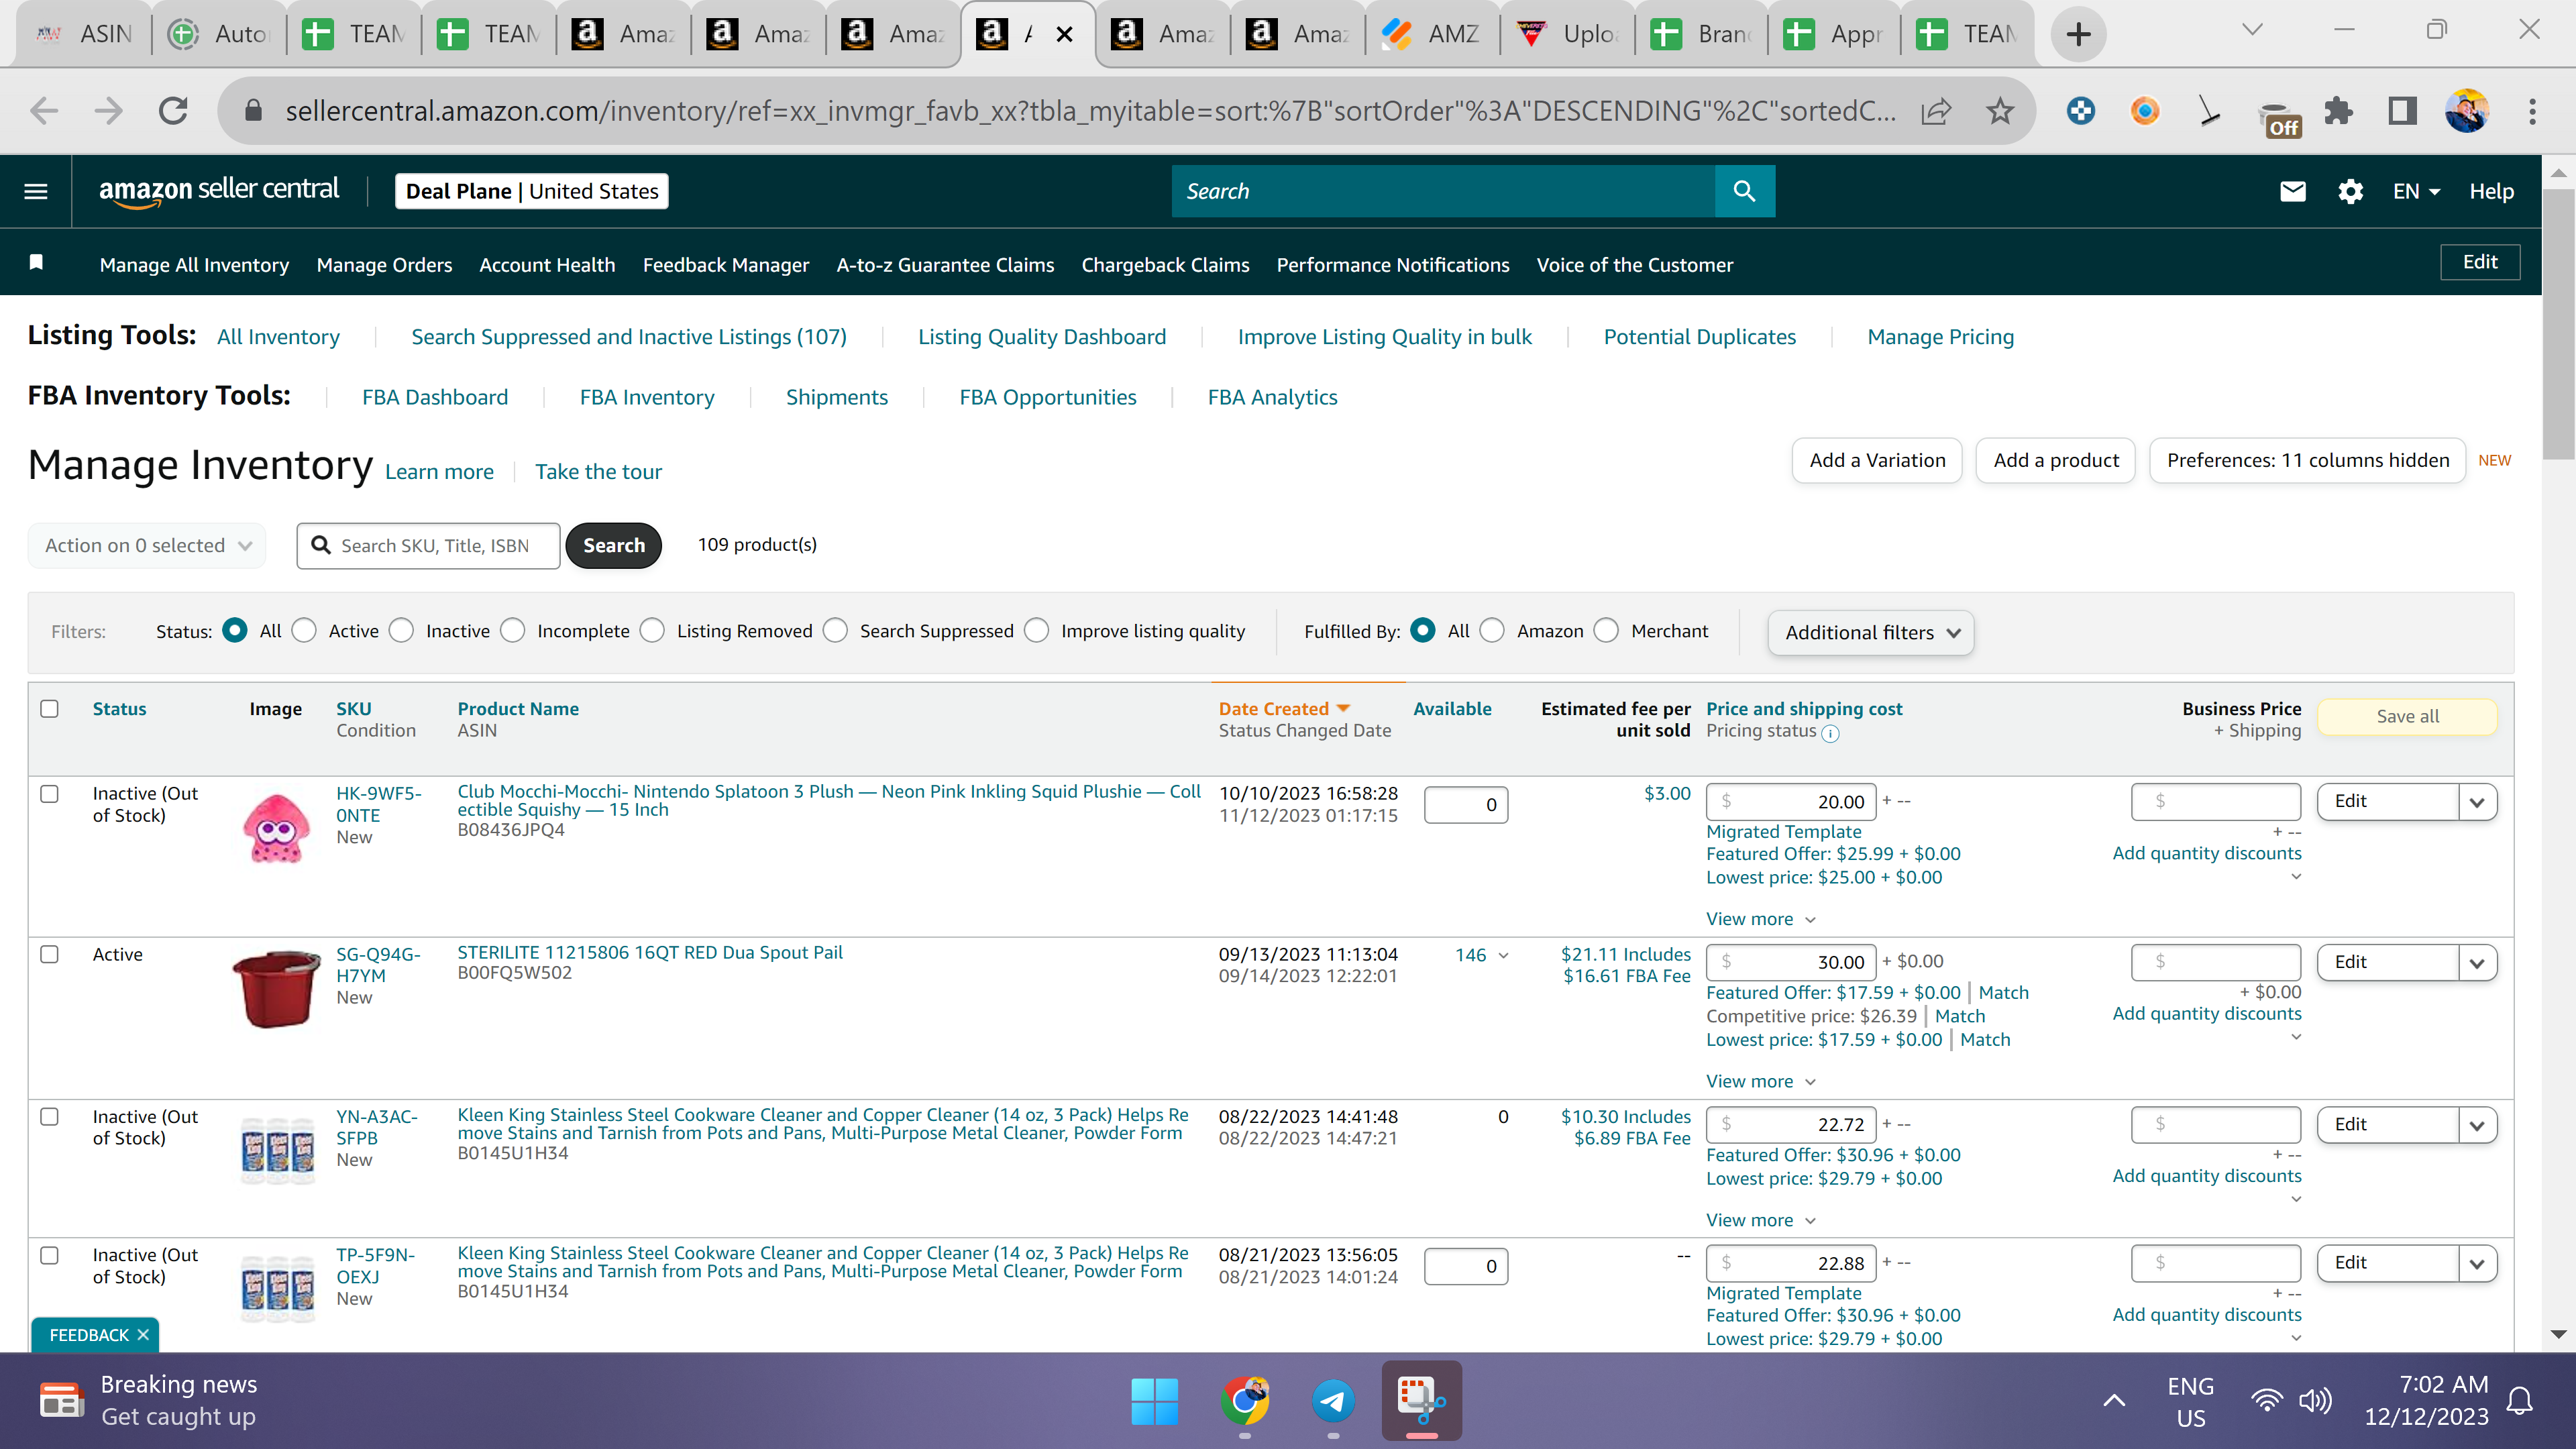The width and height of the screenshot is (2576, 1449).
Task: Click the Pricing status info icon
Action: tap(1830, 733)
